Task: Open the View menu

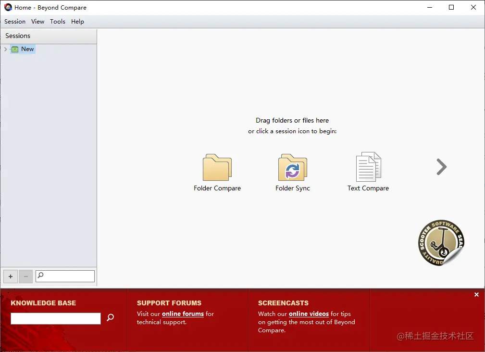Action: (38, 21)
